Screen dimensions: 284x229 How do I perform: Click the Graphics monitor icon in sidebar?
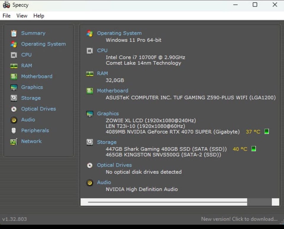pyautogui.click(x=14, y=87)
